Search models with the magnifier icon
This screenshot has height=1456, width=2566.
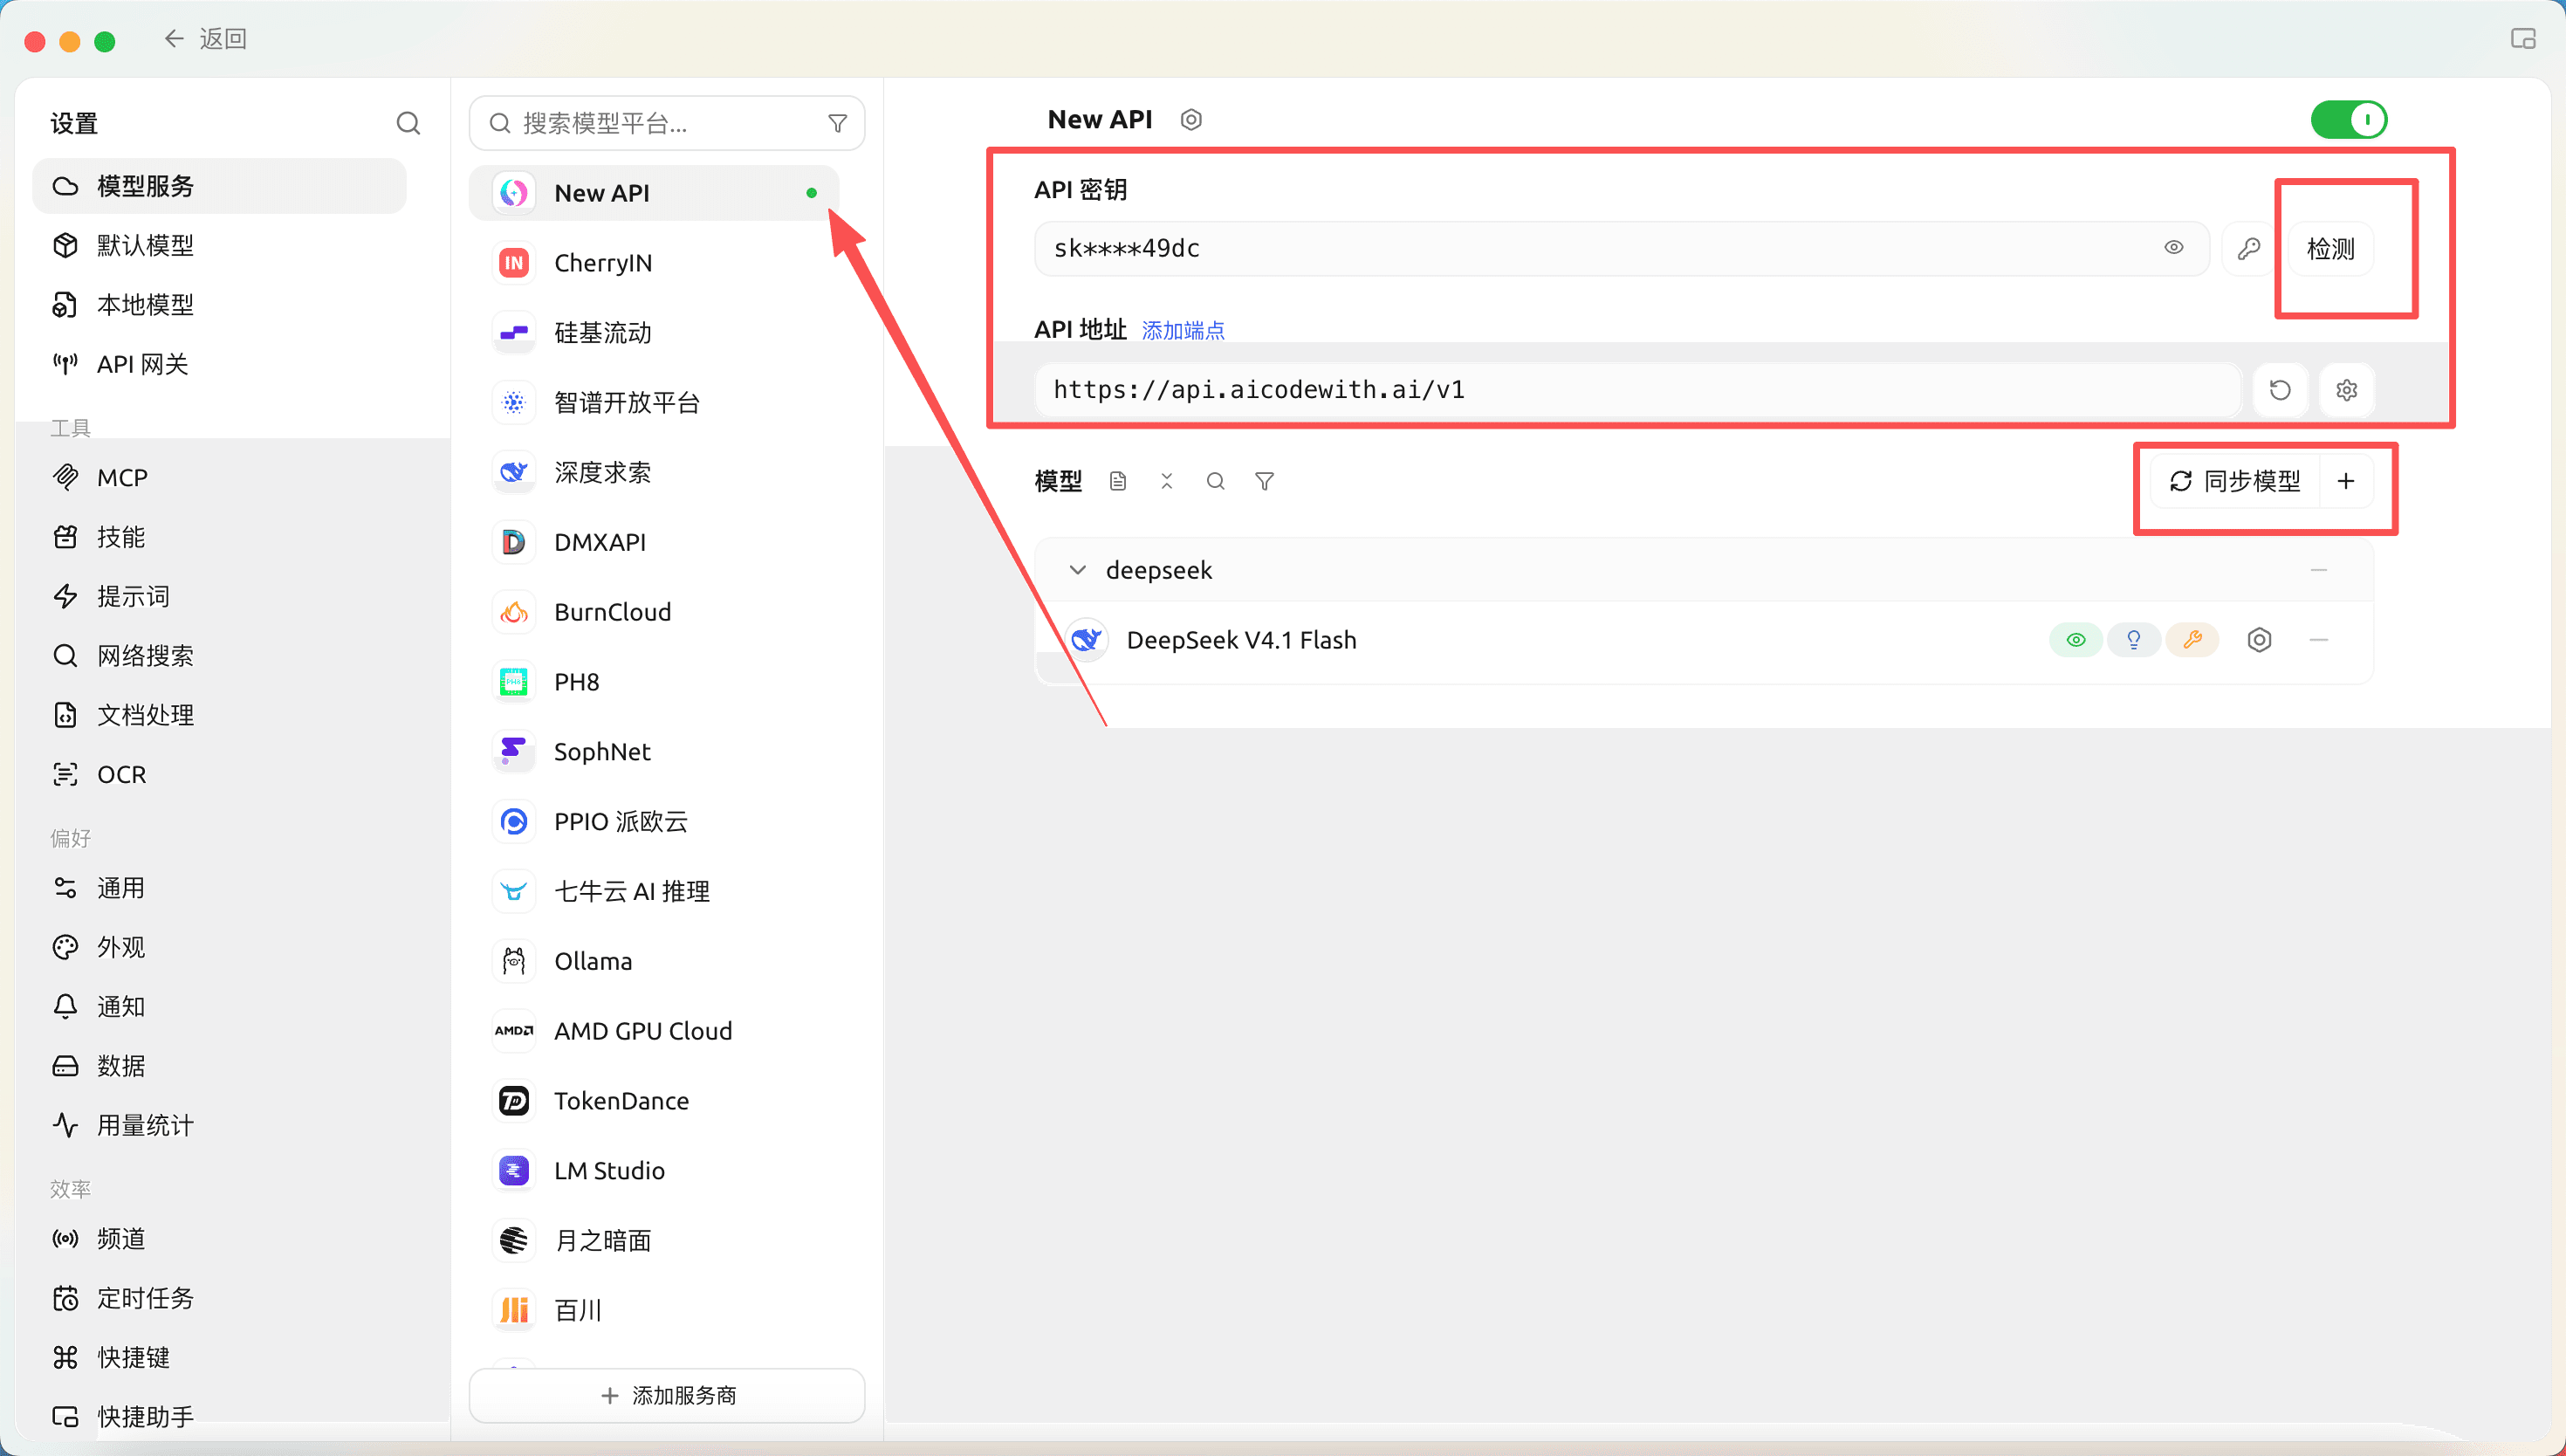click(1215, 482)
